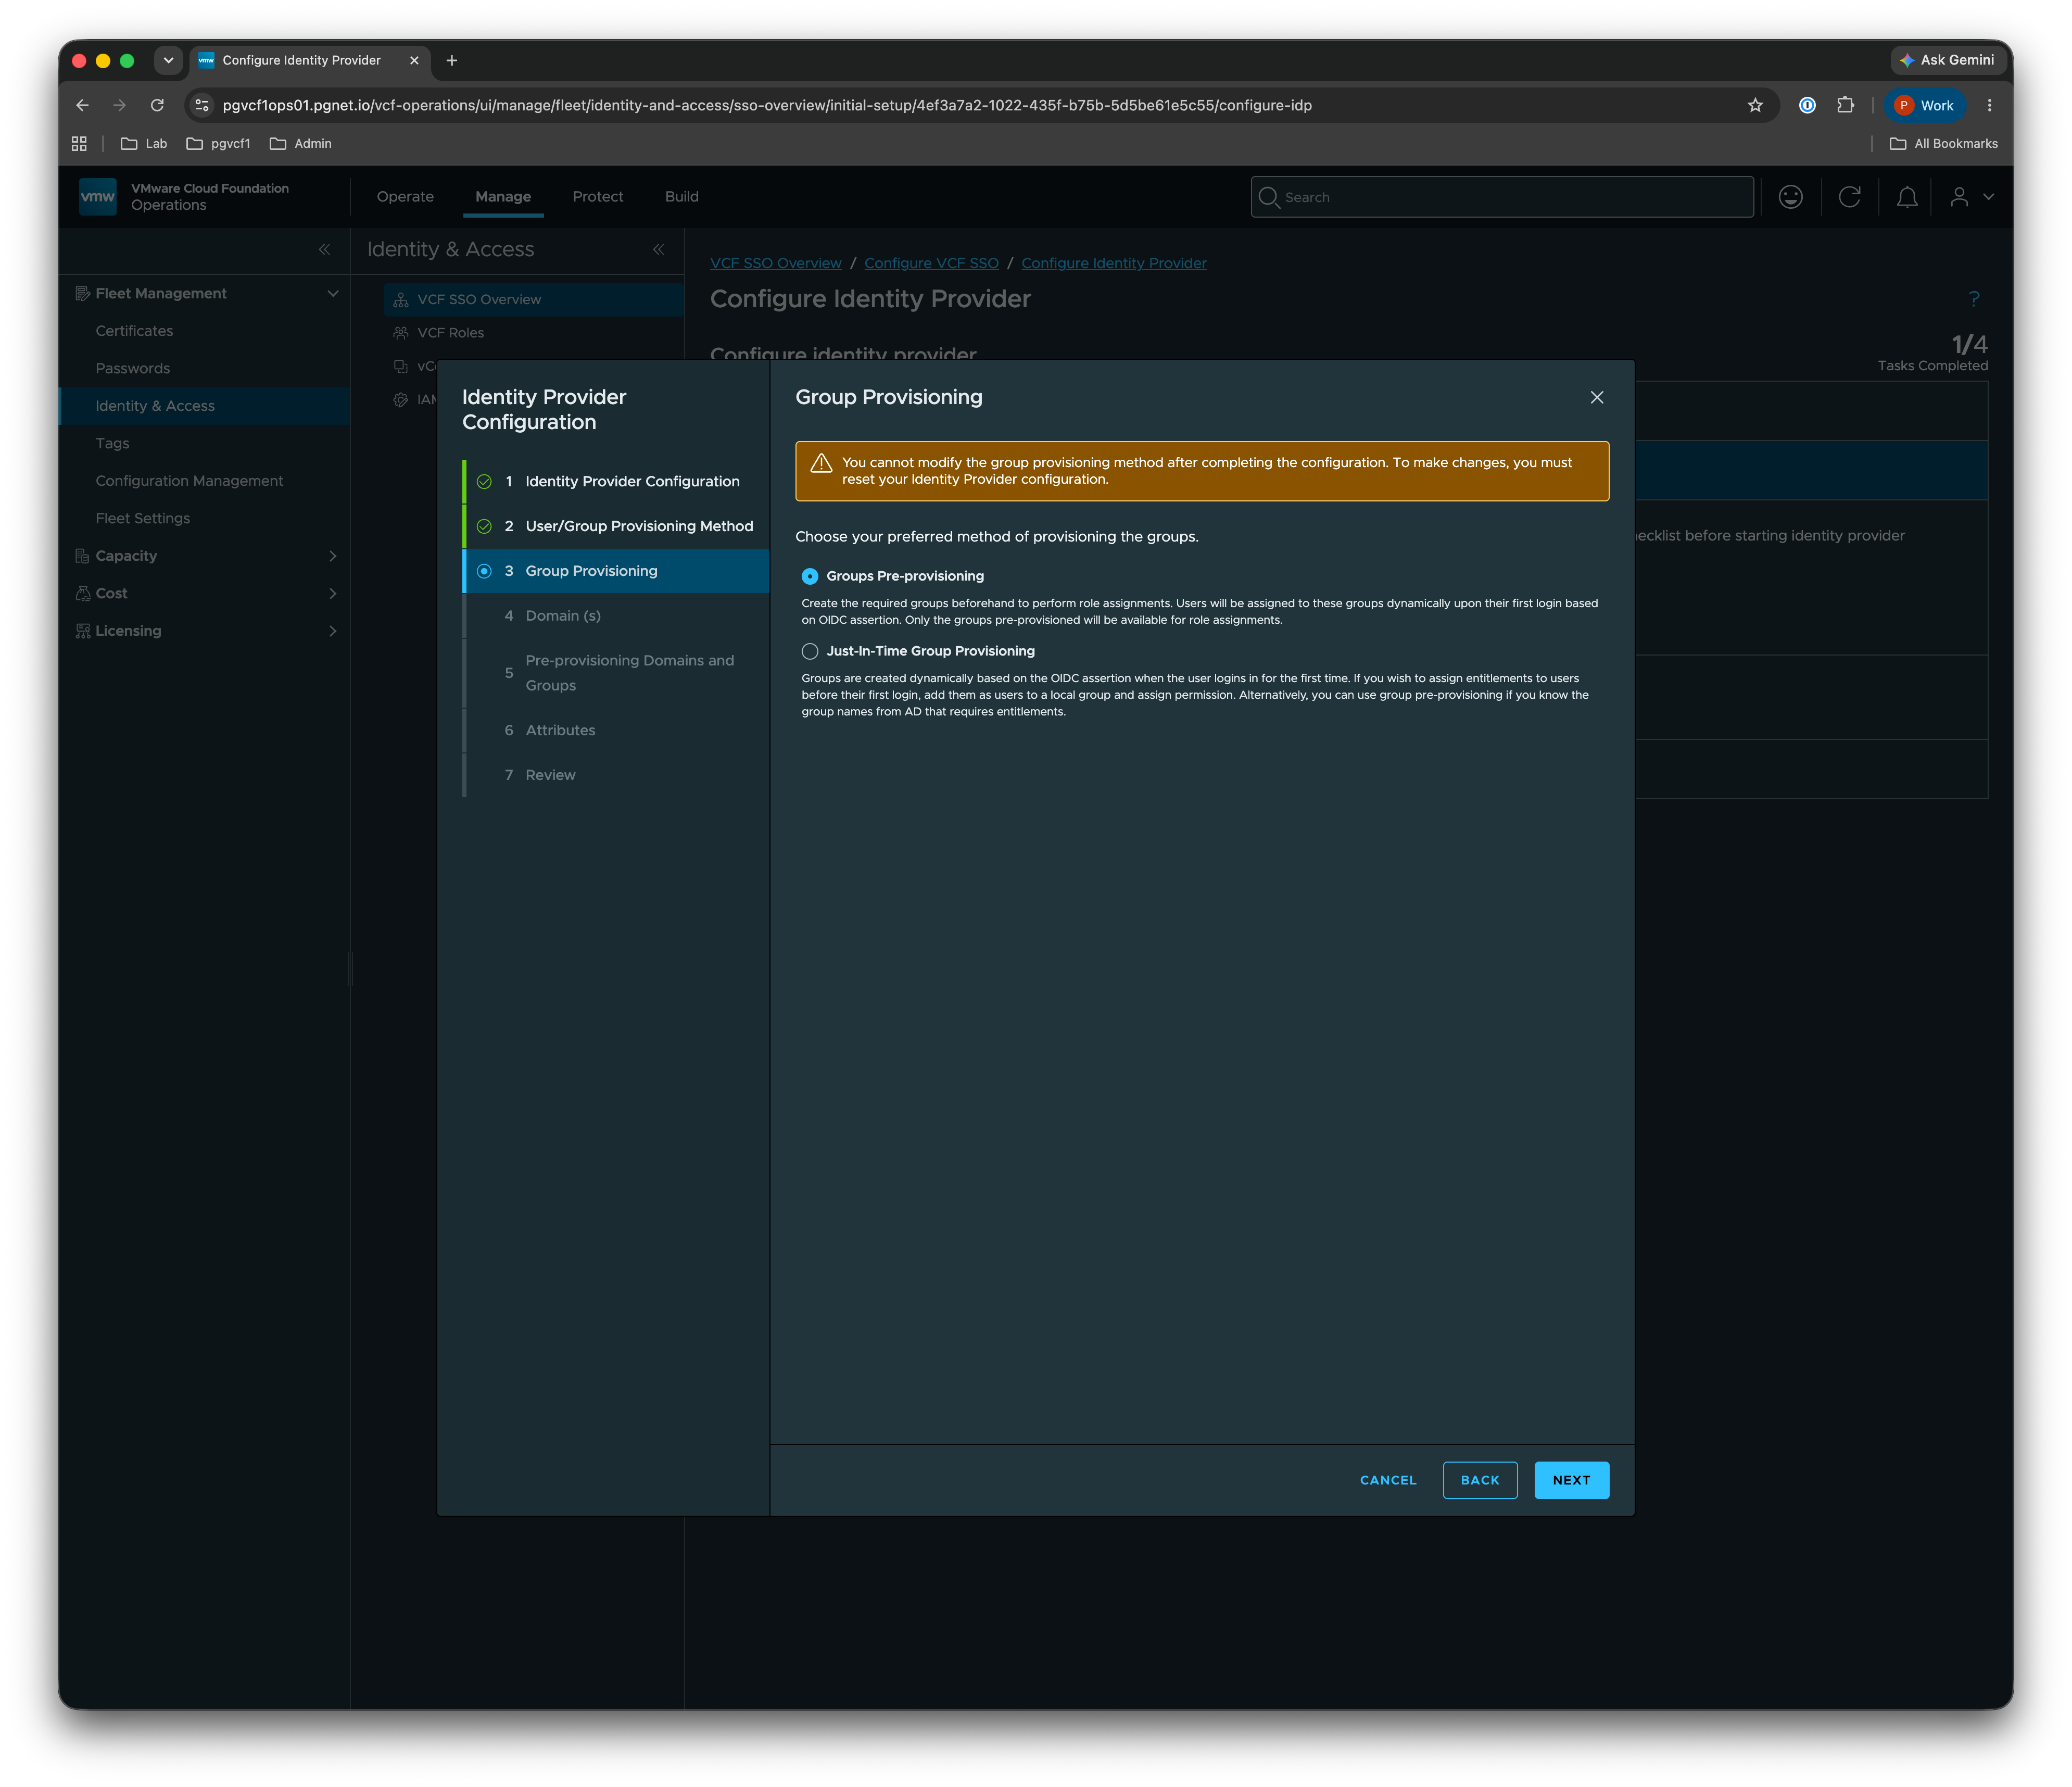Viewport: 2072px width, 1787px height.
Task: Cancel the identity provider wizard
Action: pos(1387,1480)
